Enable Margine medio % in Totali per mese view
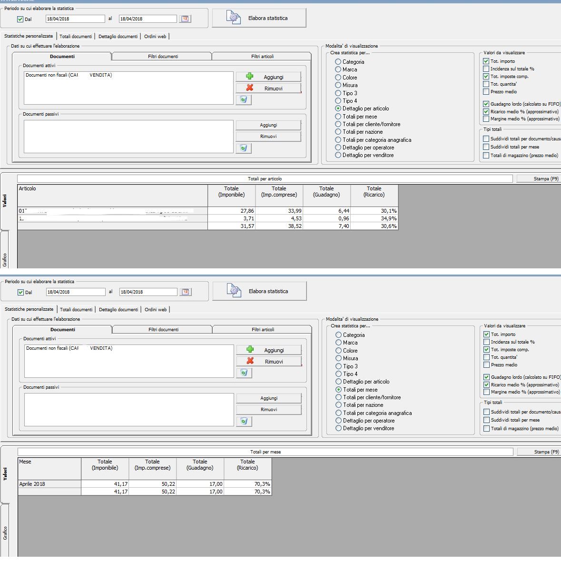This screenshot has width=561, height=571. click(x=486, y=392)
